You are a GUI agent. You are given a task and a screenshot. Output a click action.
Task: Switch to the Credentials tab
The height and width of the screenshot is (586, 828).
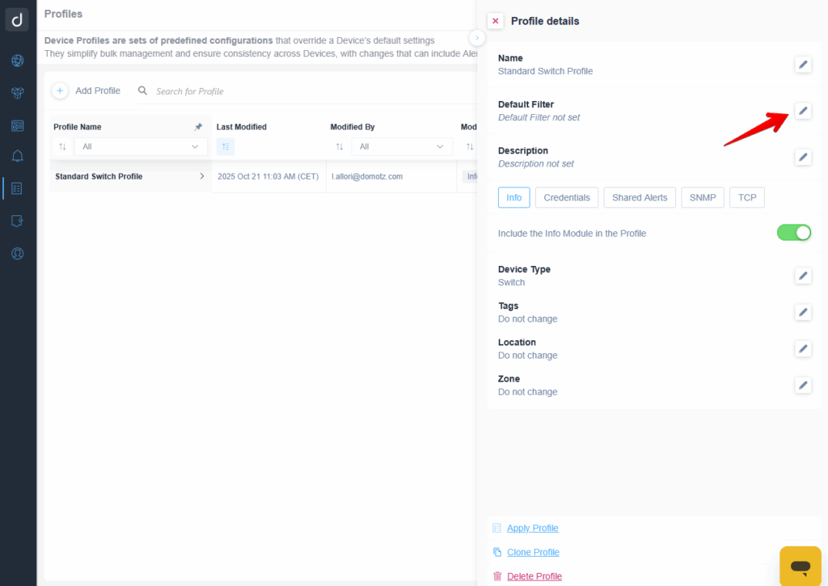(x=567, y=197)
